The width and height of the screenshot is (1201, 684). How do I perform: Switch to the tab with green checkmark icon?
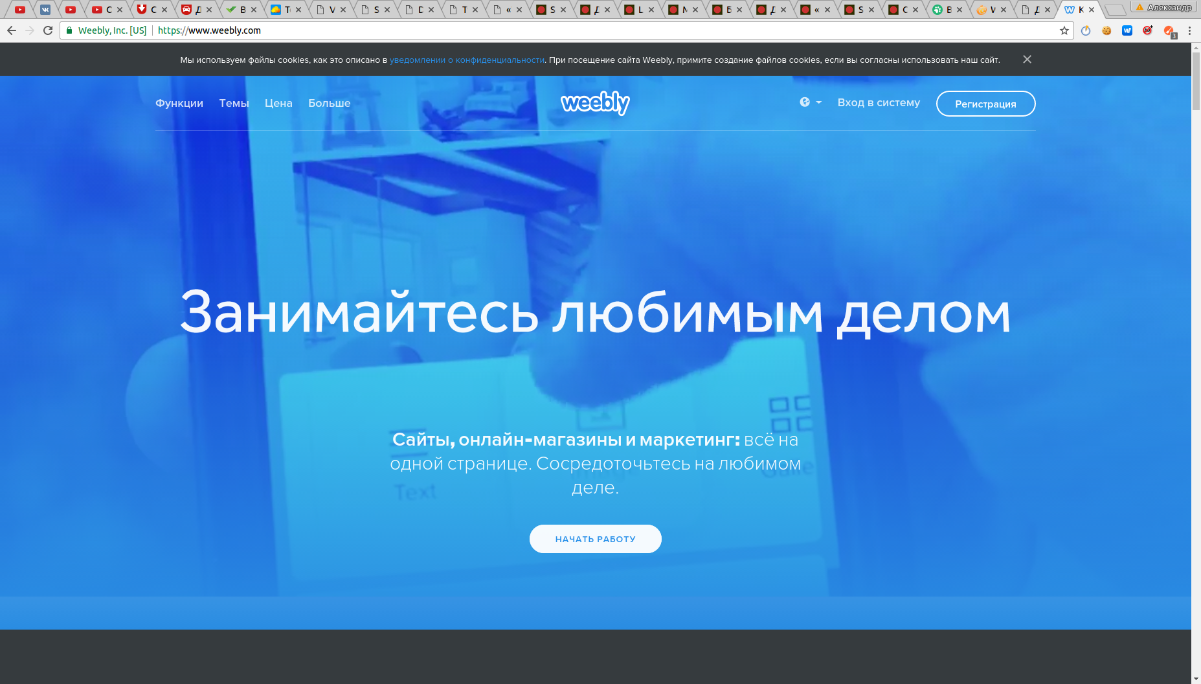click(x=241, y=10)
